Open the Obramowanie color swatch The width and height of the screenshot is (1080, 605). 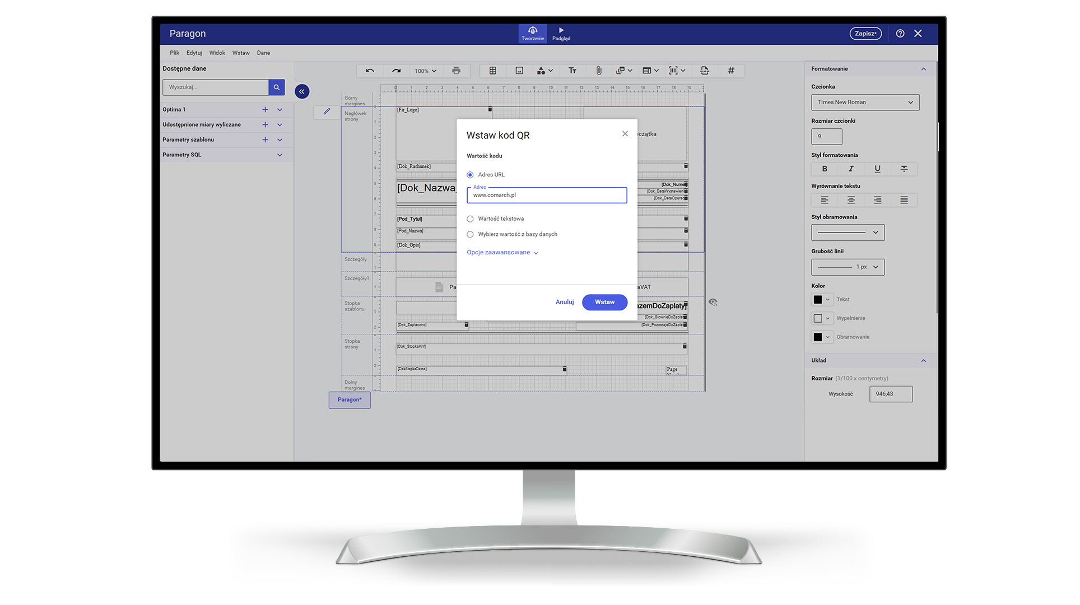821,337
